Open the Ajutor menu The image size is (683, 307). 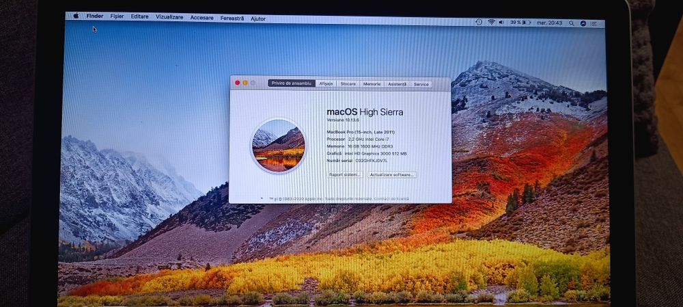click(258, 18)
